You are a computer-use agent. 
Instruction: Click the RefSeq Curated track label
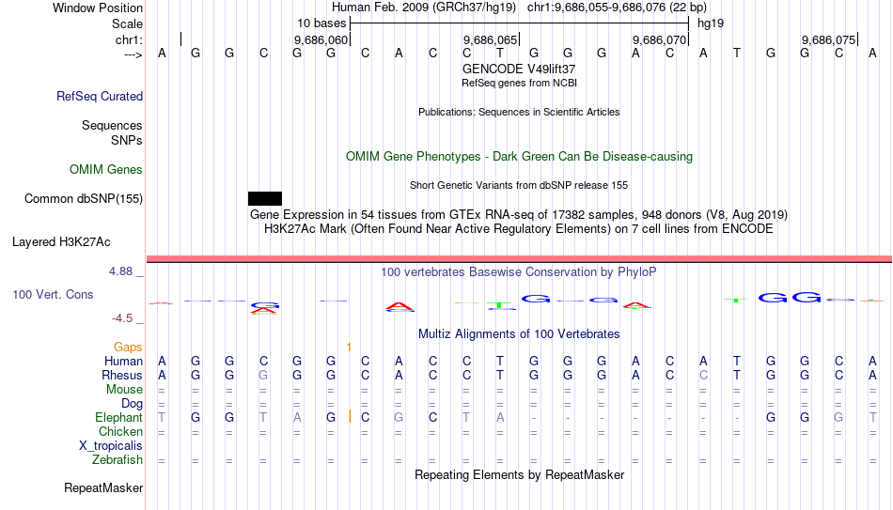[x=99, y=96]
